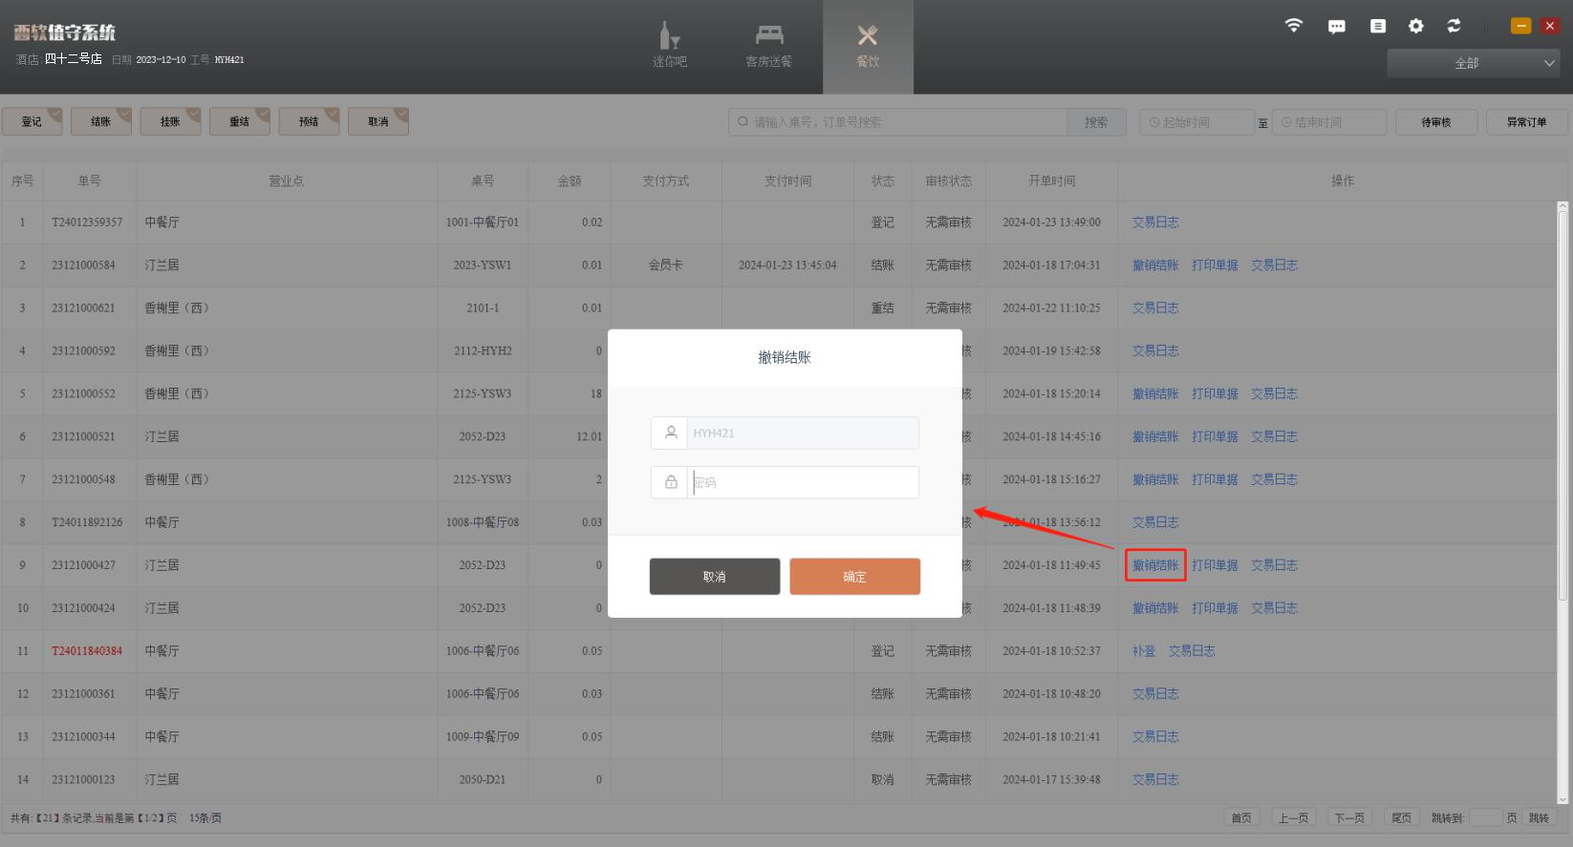This screenshot has height=847, width=1573.
Task: Open the messages speech bubble icon
Action: [x=1336, y=27]
